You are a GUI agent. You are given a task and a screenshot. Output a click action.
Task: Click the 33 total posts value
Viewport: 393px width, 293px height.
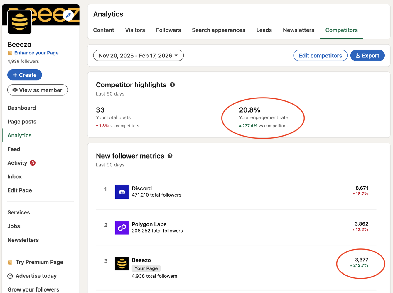100,110
